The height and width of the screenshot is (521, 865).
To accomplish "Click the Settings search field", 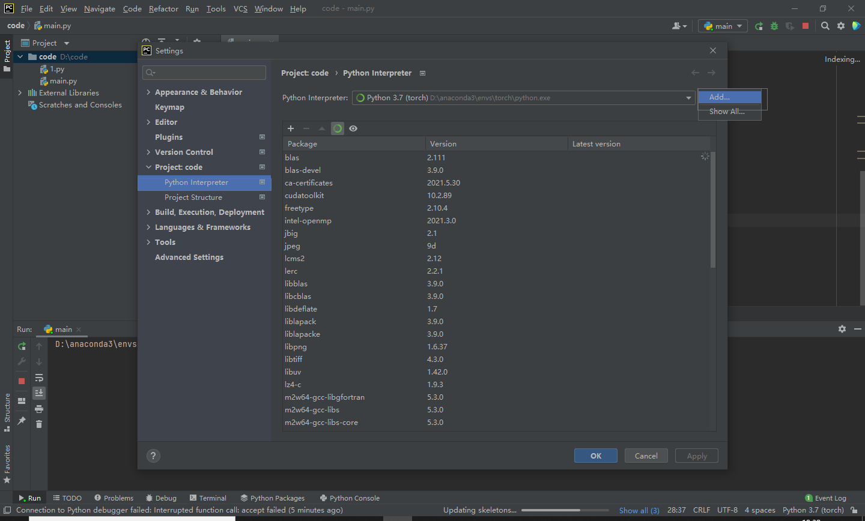I will click(204, 73).
